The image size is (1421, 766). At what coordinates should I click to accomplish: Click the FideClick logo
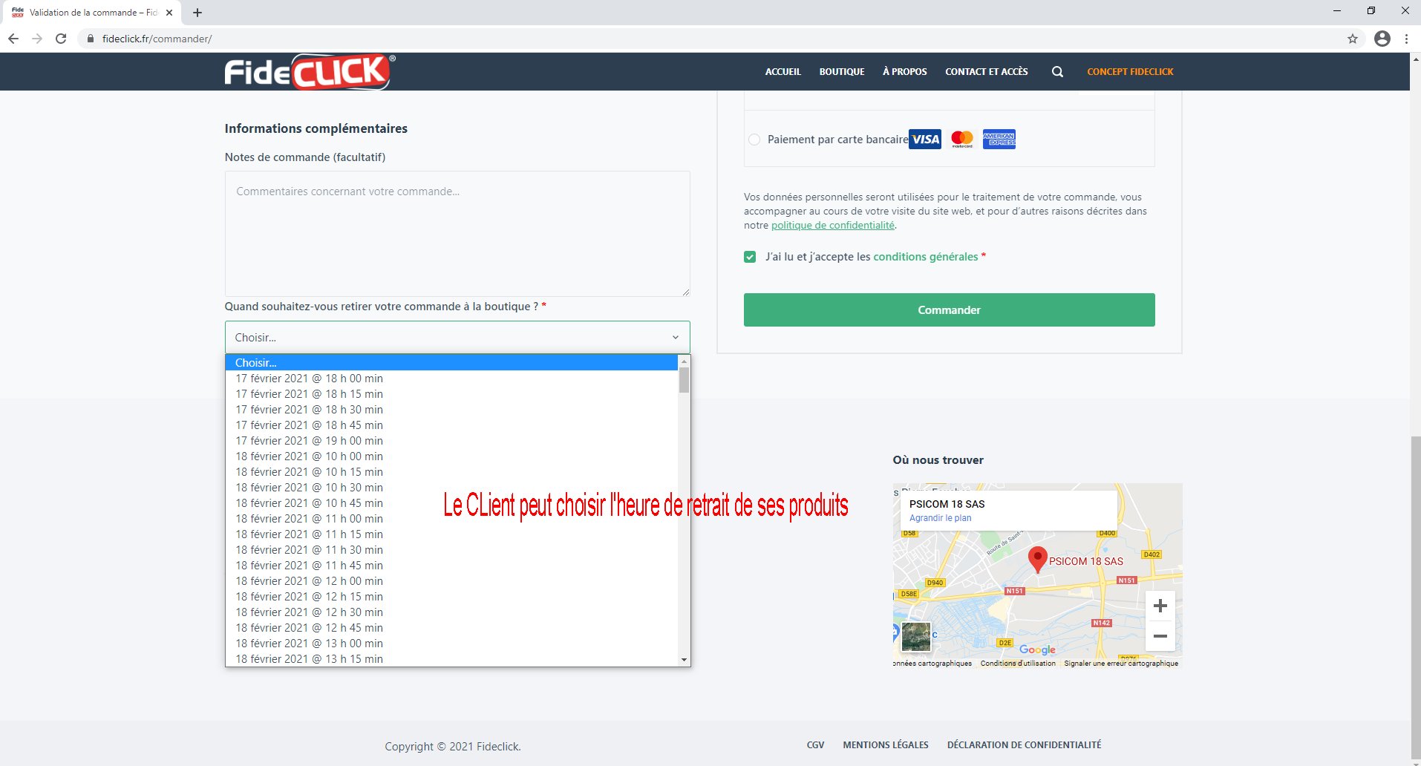(309, 72)
